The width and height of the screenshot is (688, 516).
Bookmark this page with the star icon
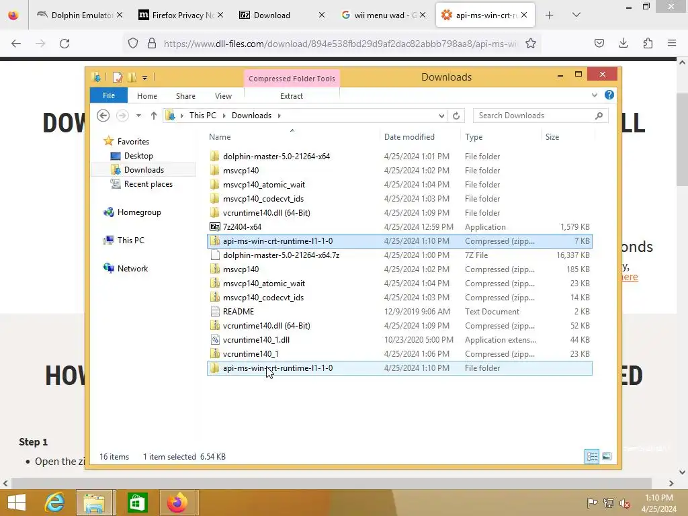click(x=531, y=44)
